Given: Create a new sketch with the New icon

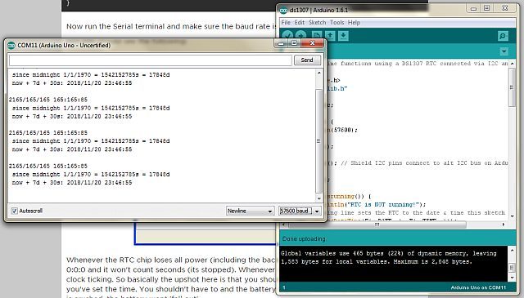Looking at the screenshot, I should (x=317, y=36).
